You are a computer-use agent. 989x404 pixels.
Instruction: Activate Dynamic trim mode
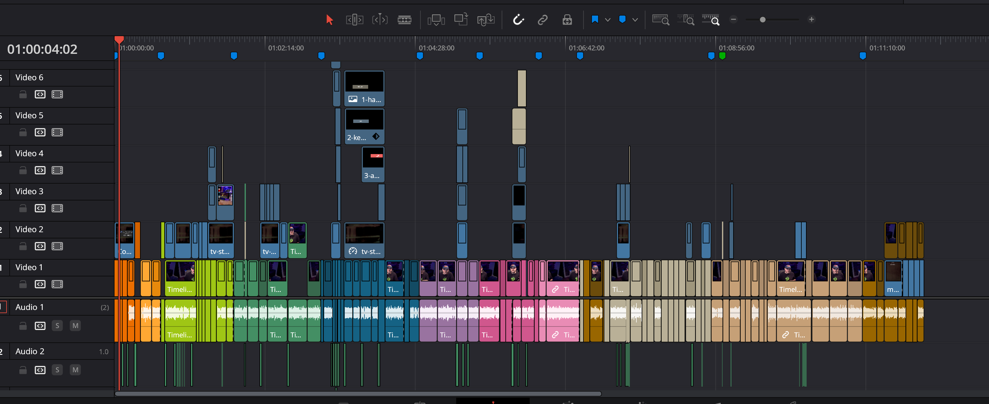(x=380, y=19)
